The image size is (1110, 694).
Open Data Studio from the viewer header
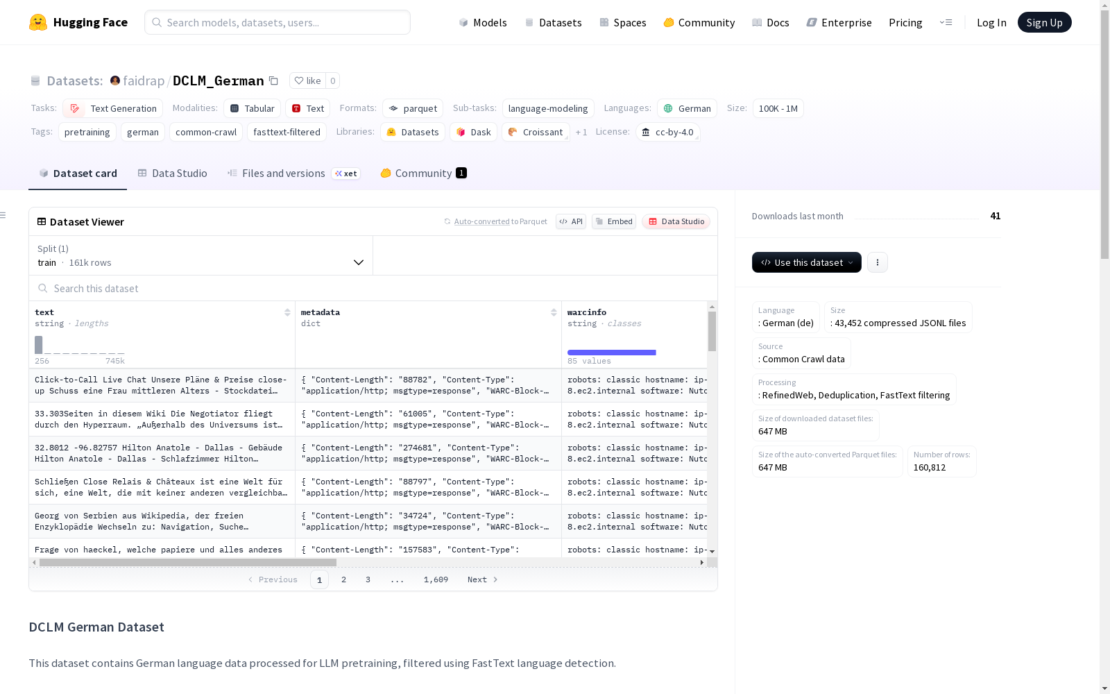click(676, 221)
